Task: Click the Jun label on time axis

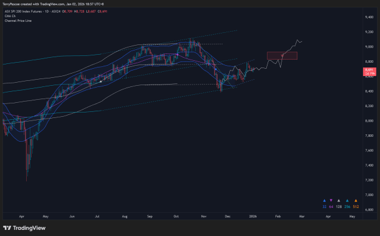Action: (x=72, y=217)
